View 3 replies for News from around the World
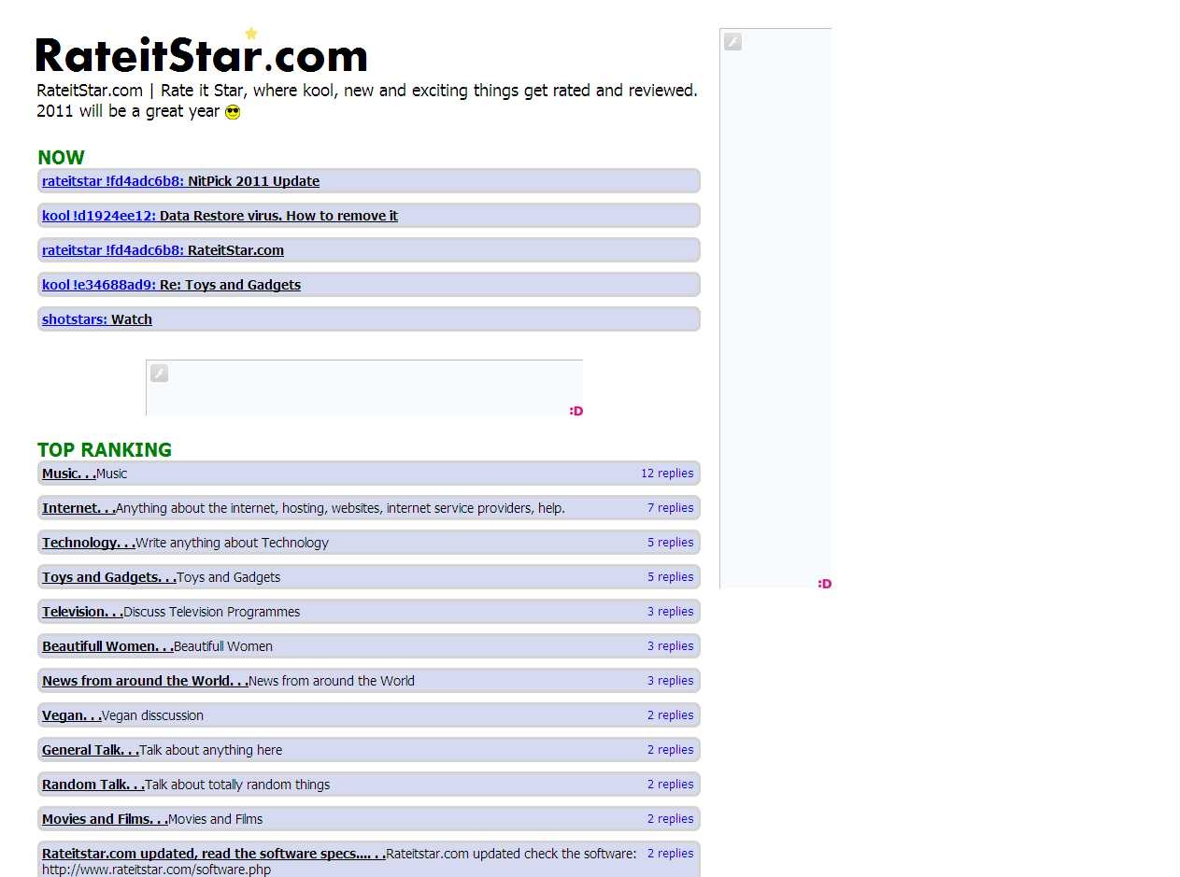 671,681
